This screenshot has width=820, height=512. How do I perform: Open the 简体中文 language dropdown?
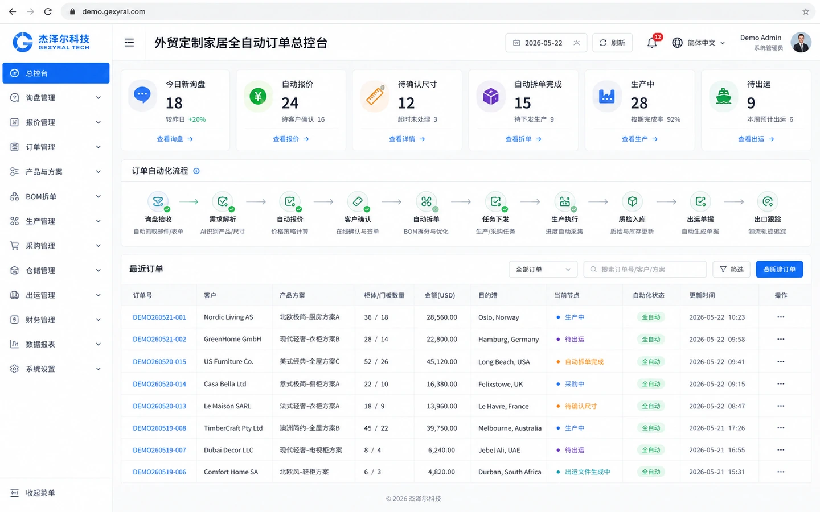click(699, 43)
